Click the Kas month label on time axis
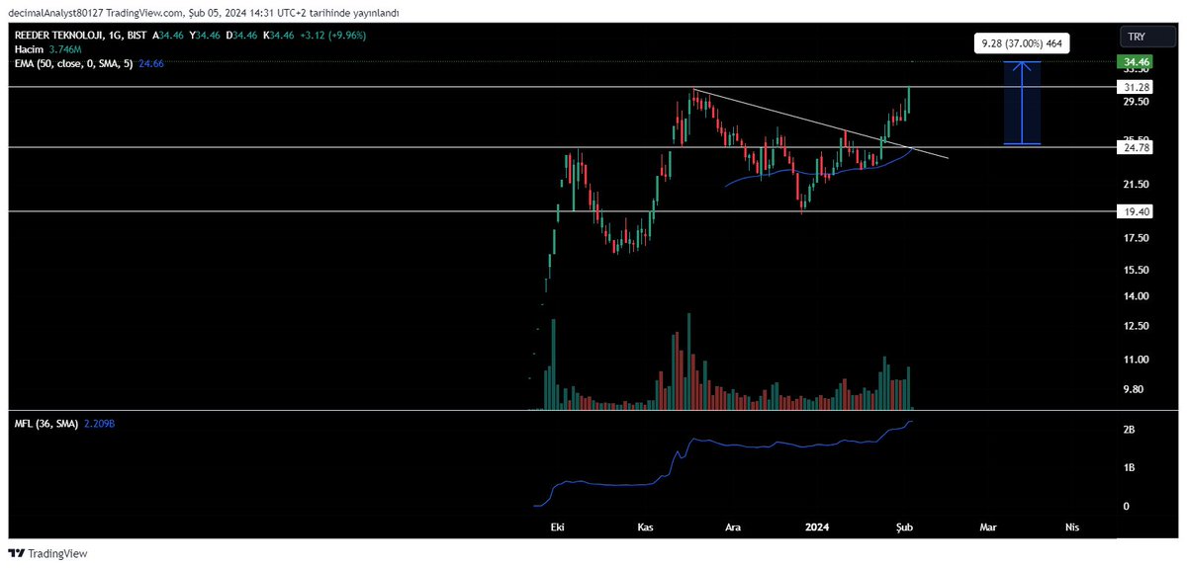 (645, 528)
